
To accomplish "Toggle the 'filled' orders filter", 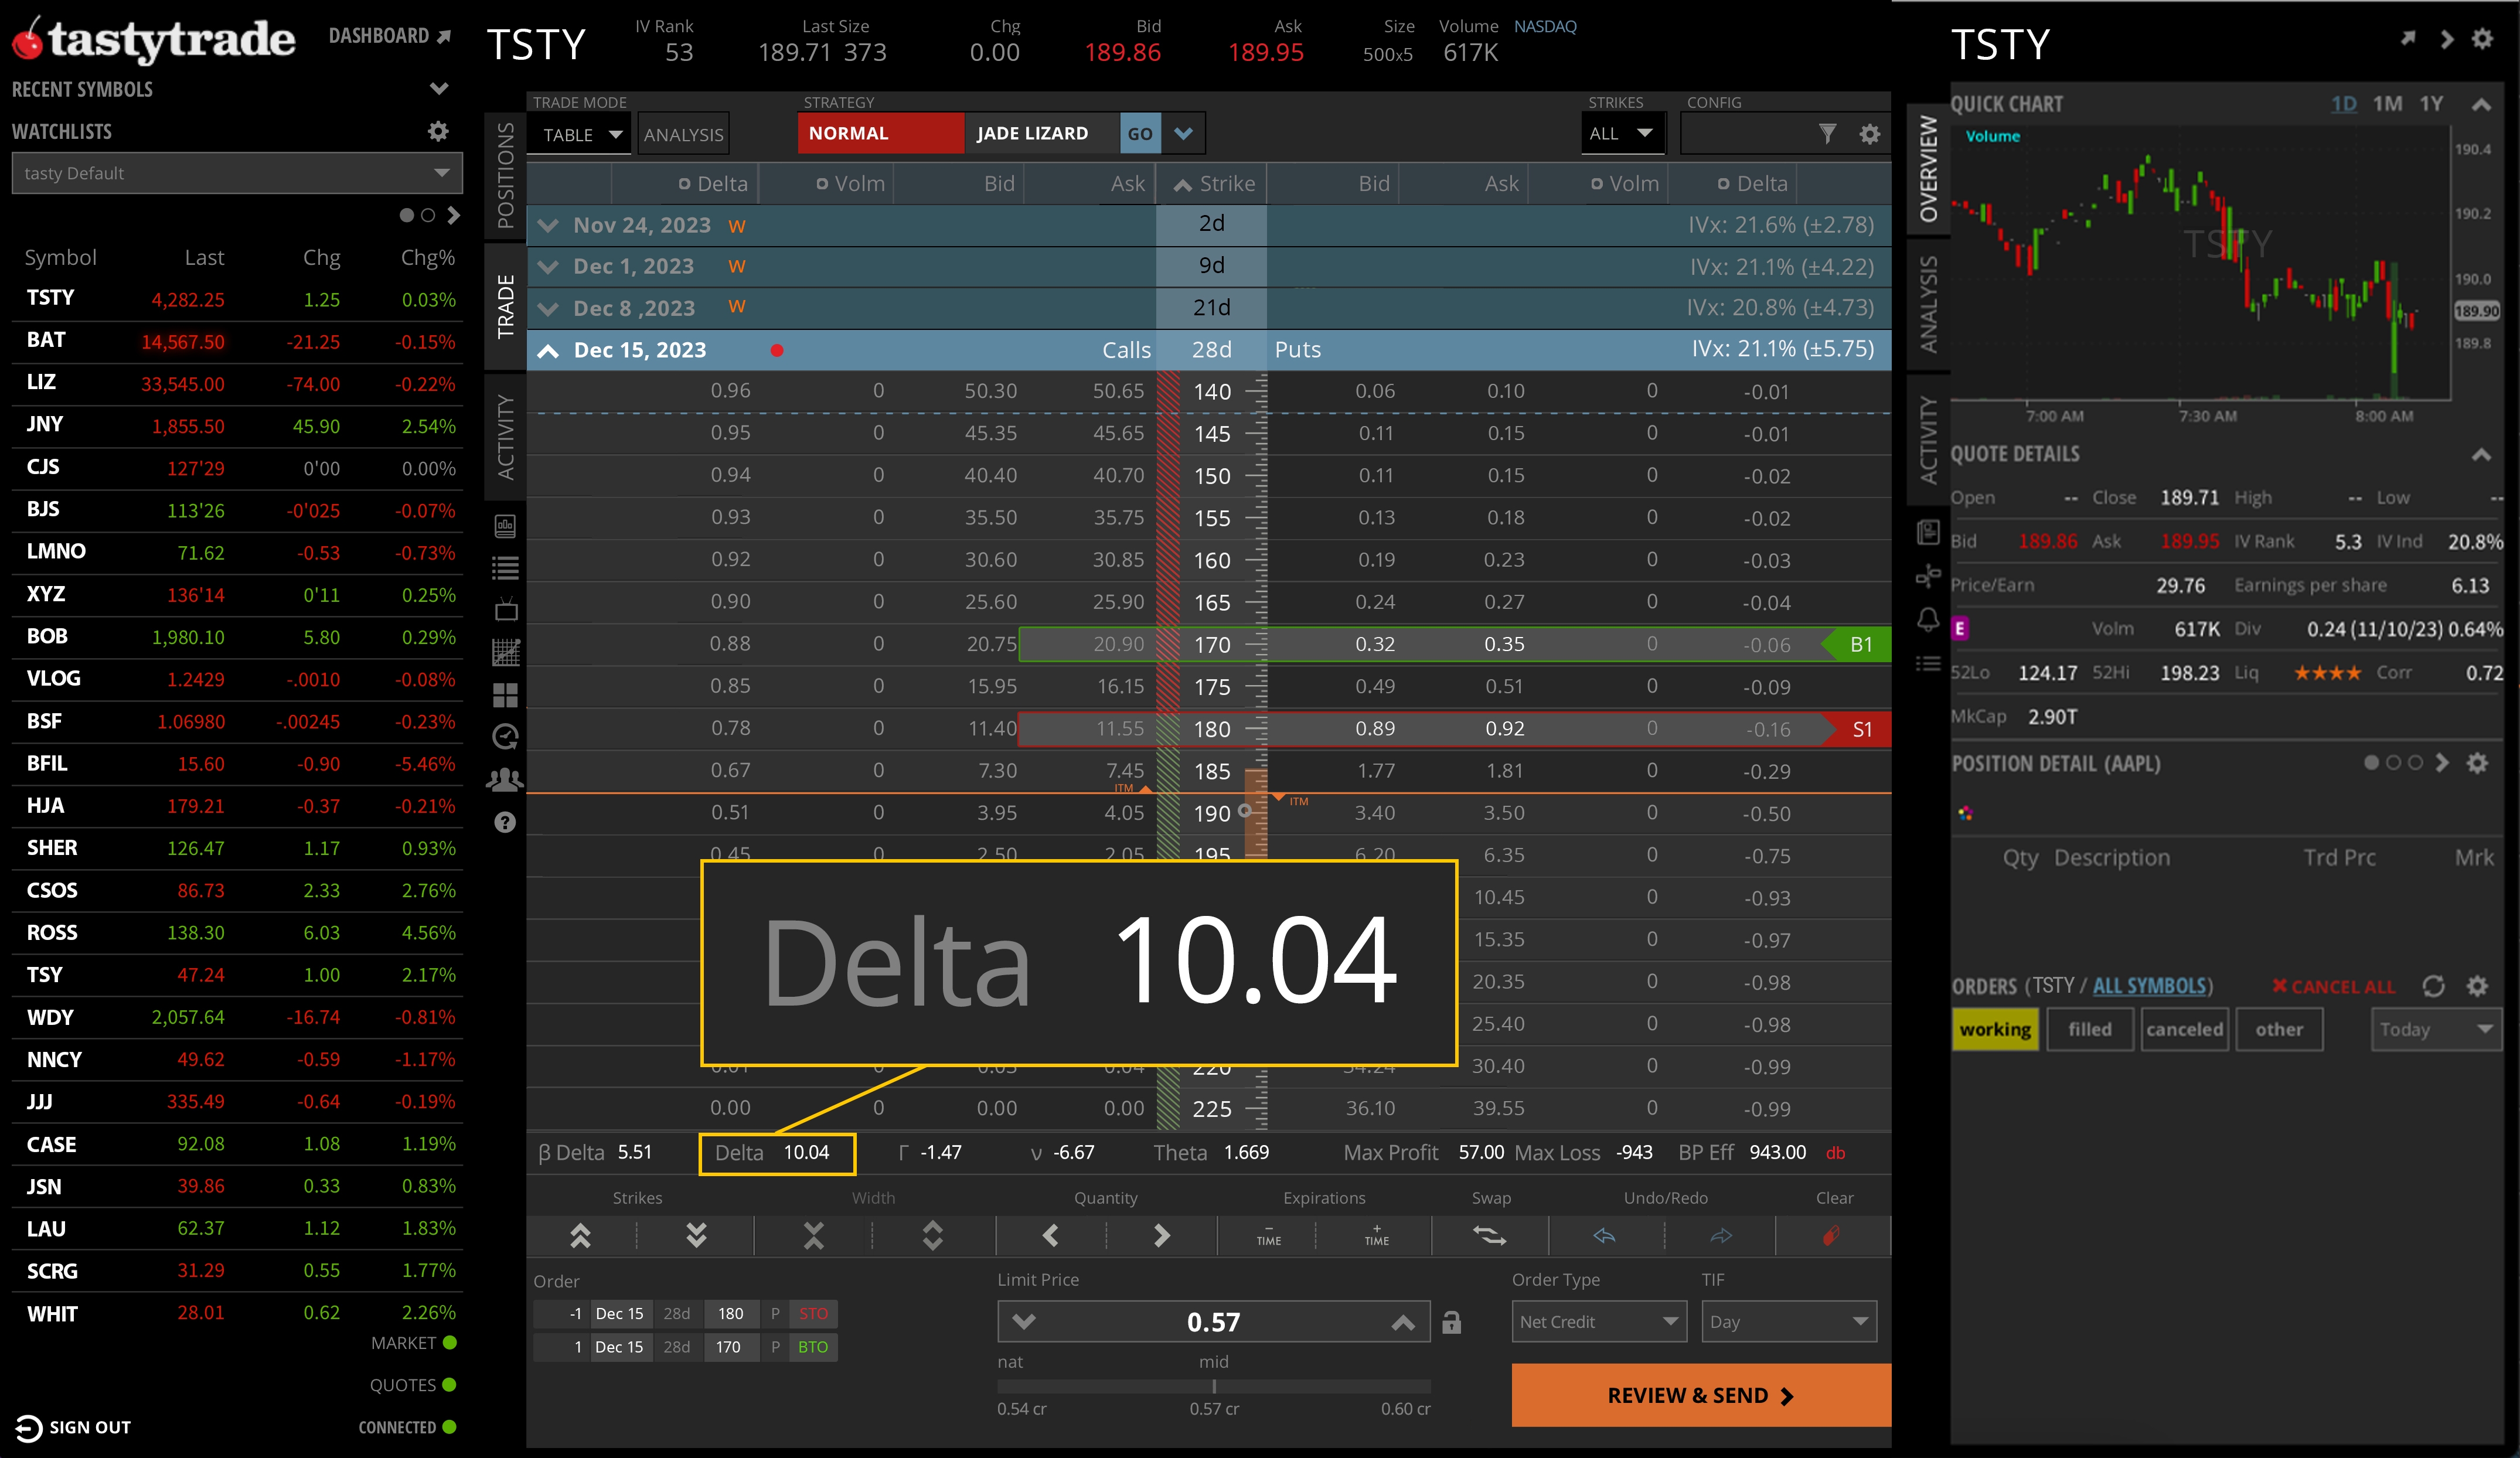I will point(2090,1029).
